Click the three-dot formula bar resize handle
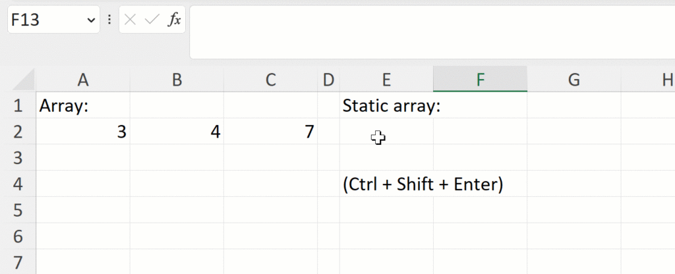Screen dimensions: 675x274 (x=109, y=20)
